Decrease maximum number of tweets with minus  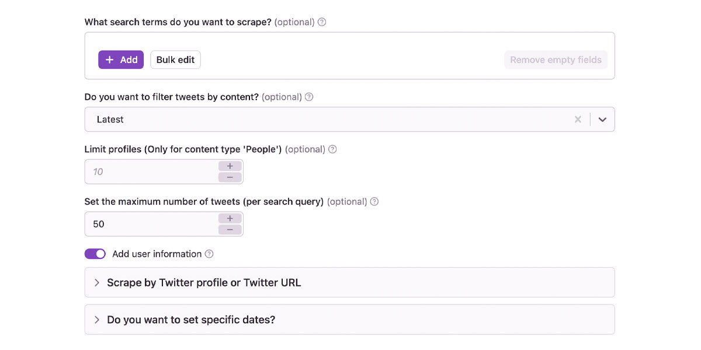230,230
